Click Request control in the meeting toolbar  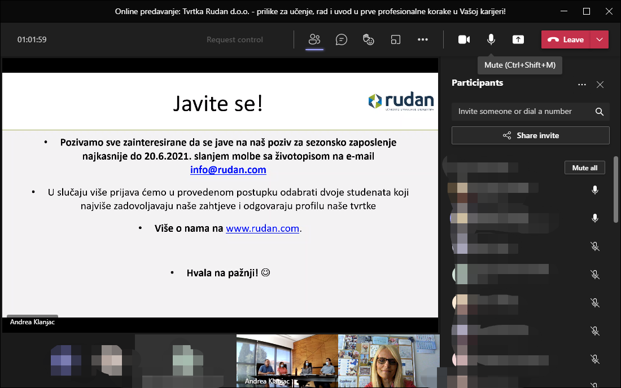click(235, 39)
